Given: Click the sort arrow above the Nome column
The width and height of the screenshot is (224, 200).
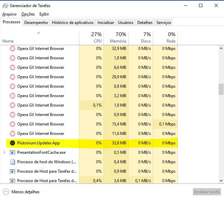Looking at the screenshot, I should click(x=38, y=33).
